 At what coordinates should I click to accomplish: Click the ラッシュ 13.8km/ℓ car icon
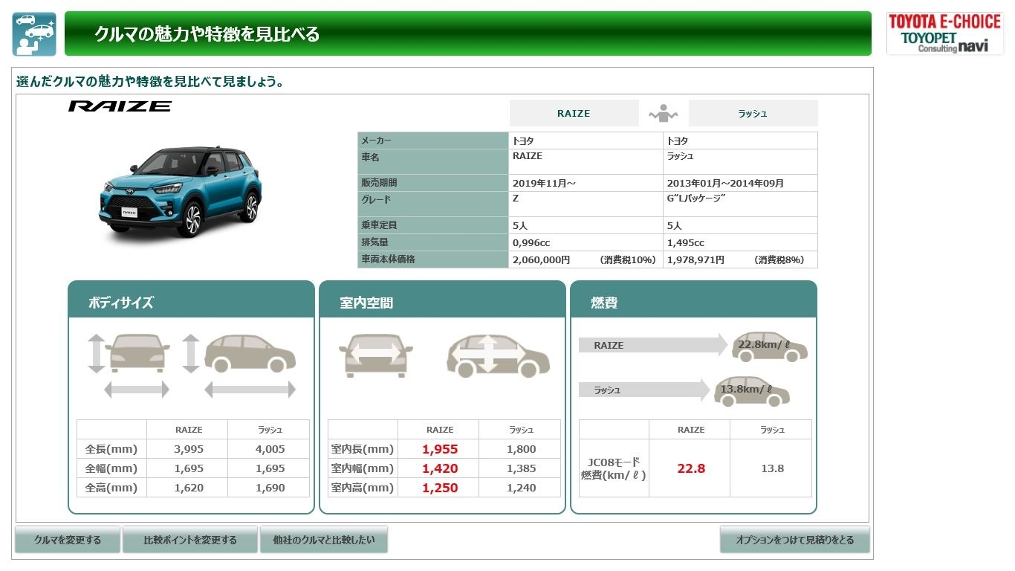[x=751, y=390]
